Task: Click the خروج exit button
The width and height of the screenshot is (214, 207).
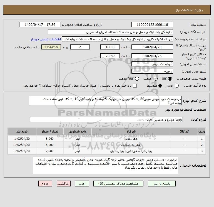Action: (45, 184)
